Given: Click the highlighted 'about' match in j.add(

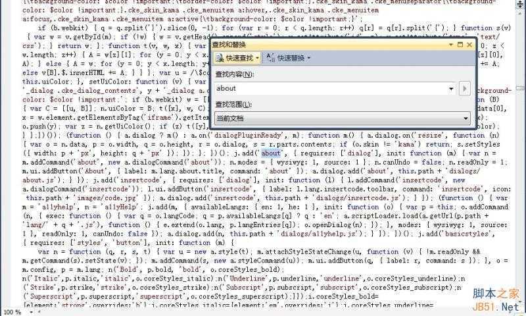Looking at the screenshot, I should click(271, 153).
